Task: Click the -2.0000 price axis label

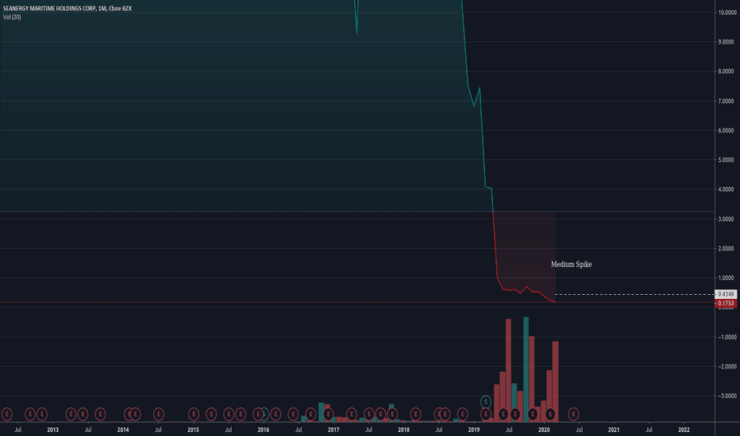Action: 727,367
